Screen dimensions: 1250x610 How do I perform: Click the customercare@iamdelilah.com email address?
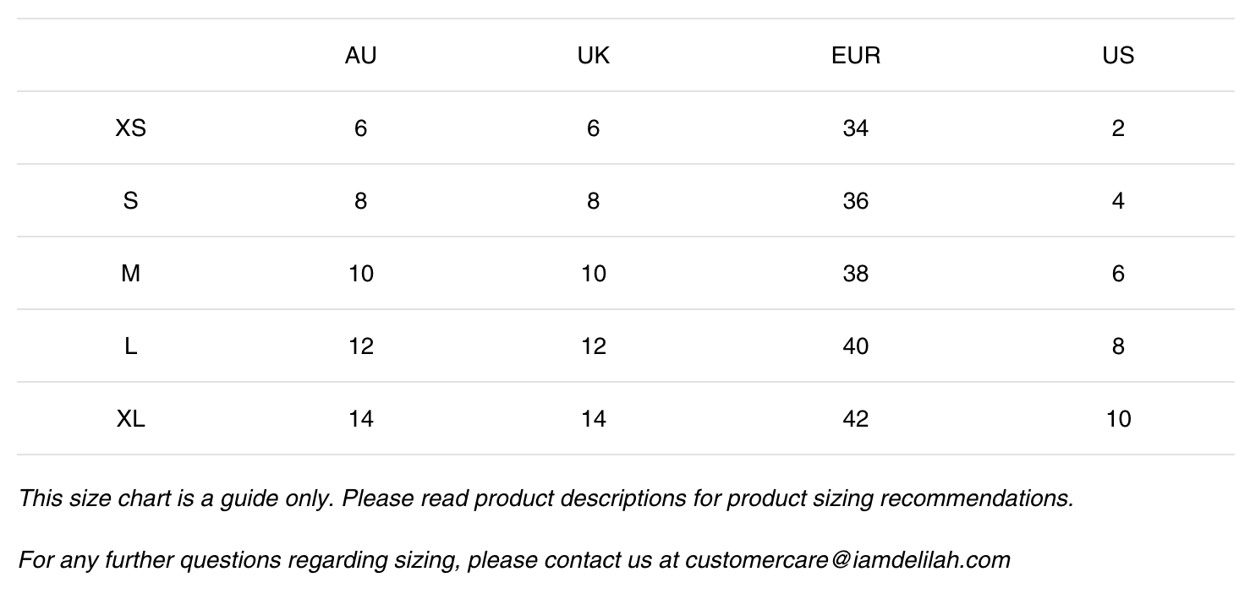point(847,559)
